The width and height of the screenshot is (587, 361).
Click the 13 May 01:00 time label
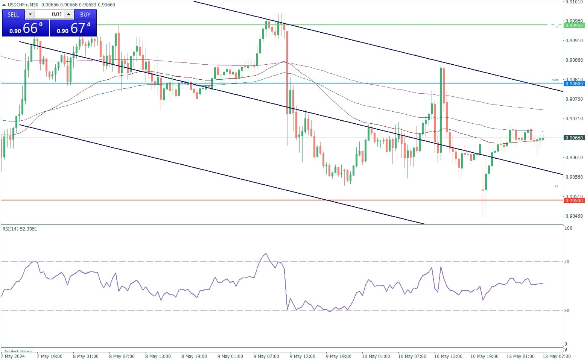coord(520,356)
